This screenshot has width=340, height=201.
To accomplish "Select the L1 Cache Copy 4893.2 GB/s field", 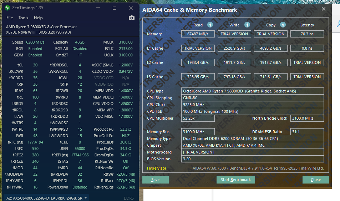I will [271, 48].
